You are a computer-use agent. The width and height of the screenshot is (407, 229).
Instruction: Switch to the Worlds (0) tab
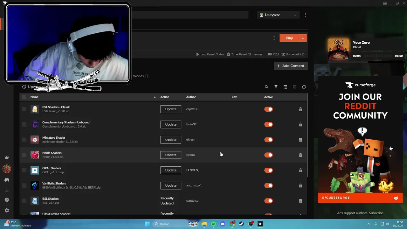tap(141, 76)
